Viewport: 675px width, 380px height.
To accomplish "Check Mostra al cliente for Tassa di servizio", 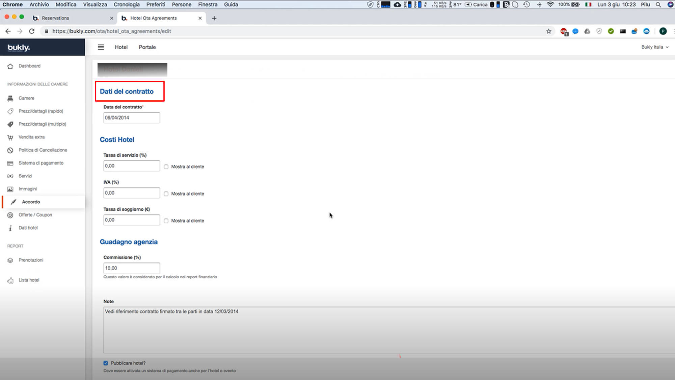I will [x=166, y=167].
